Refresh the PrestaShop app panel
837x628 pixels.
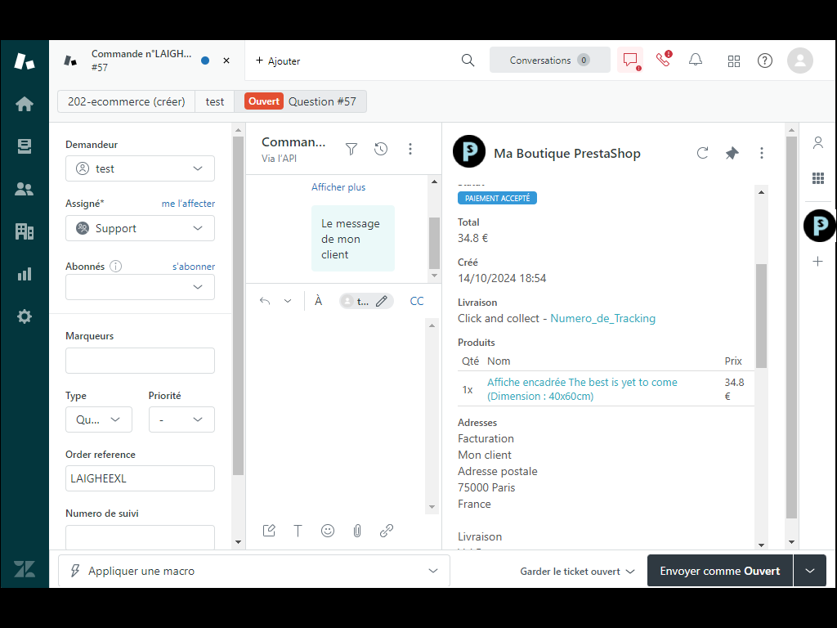coord(702,153)
